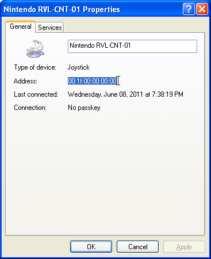Image resolution: width=211 pixels, height=259 pixels.
Task: Click the OK button
Action: (91, 247)
